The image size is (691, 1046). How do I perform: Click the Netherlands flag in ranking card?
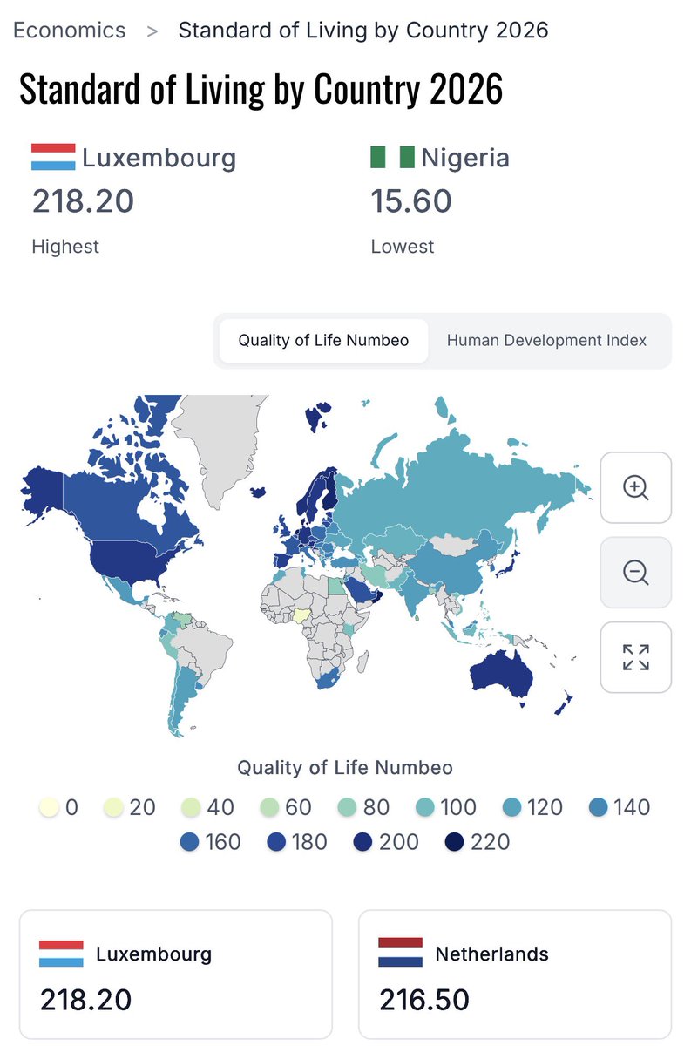[401, 953]
